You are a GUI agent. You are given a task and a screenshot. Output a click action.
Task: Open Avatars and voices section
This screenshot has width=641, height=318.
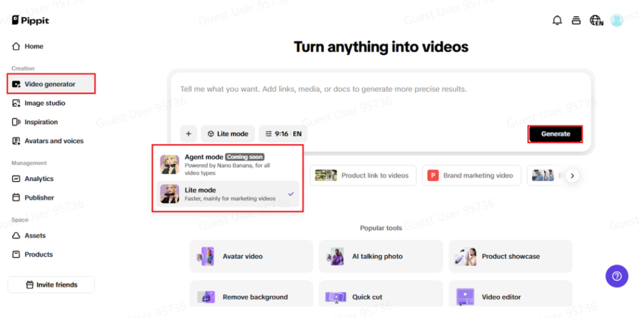point(53,141)
